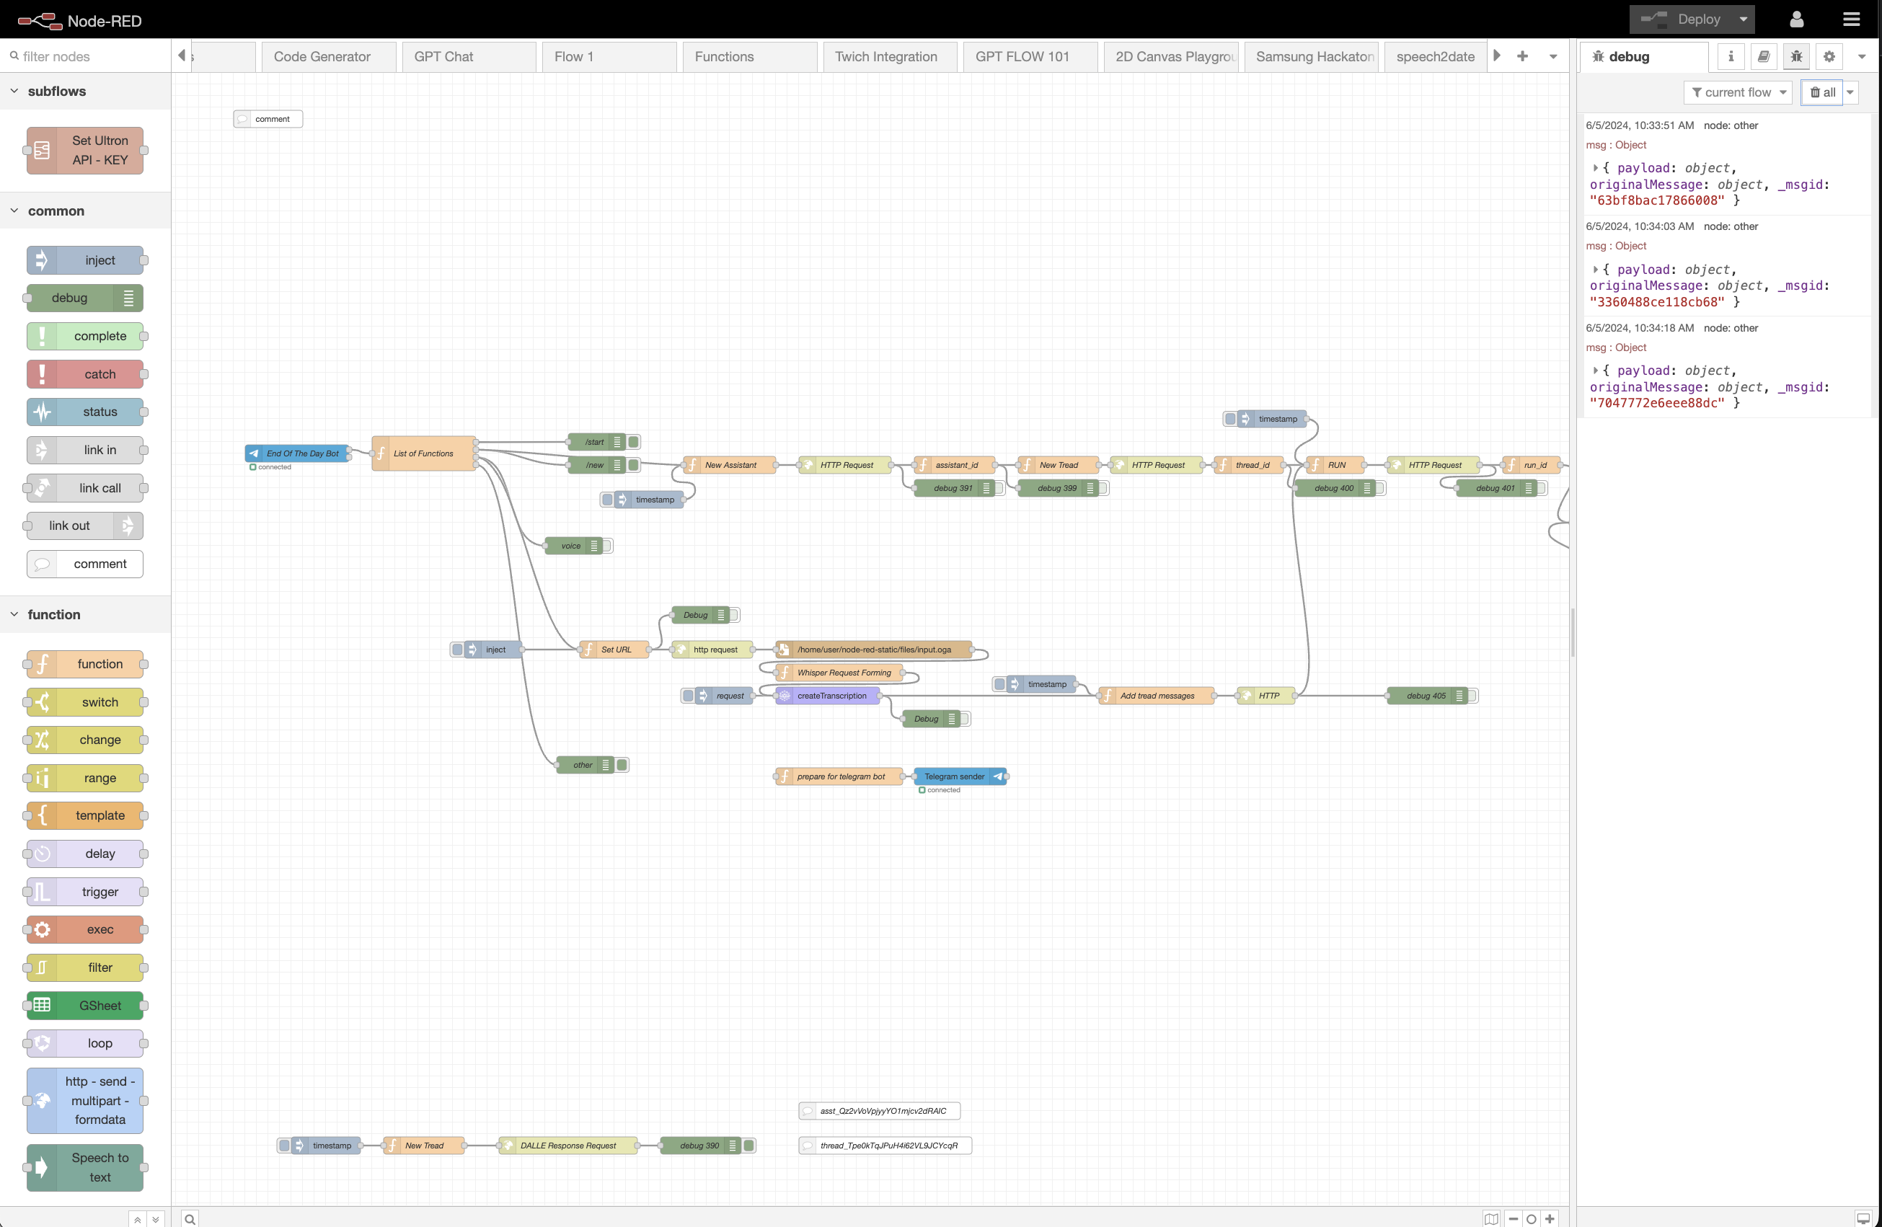Click the user account icon
Screen dimensions: 1882x1227
(x=1795, y=19)
